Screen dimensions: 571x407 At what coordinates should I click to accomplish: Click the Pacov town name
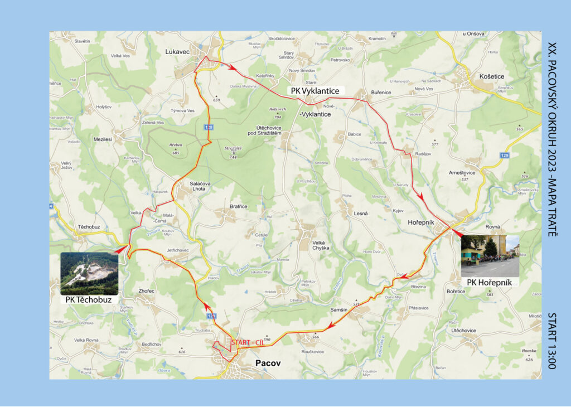pyautogui.click(x=268, y=363)
